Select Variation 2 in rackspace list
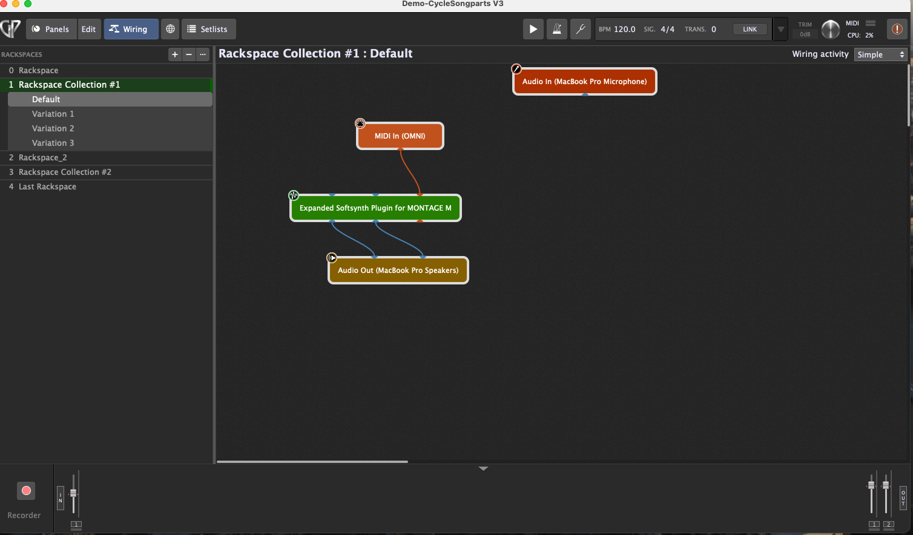 [53, 128]
